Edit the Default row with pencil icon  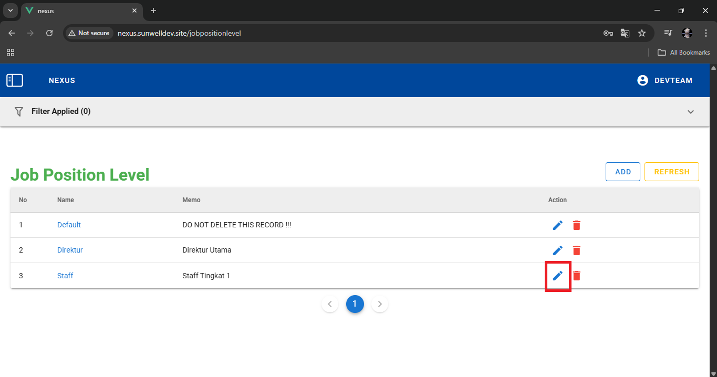557,225
